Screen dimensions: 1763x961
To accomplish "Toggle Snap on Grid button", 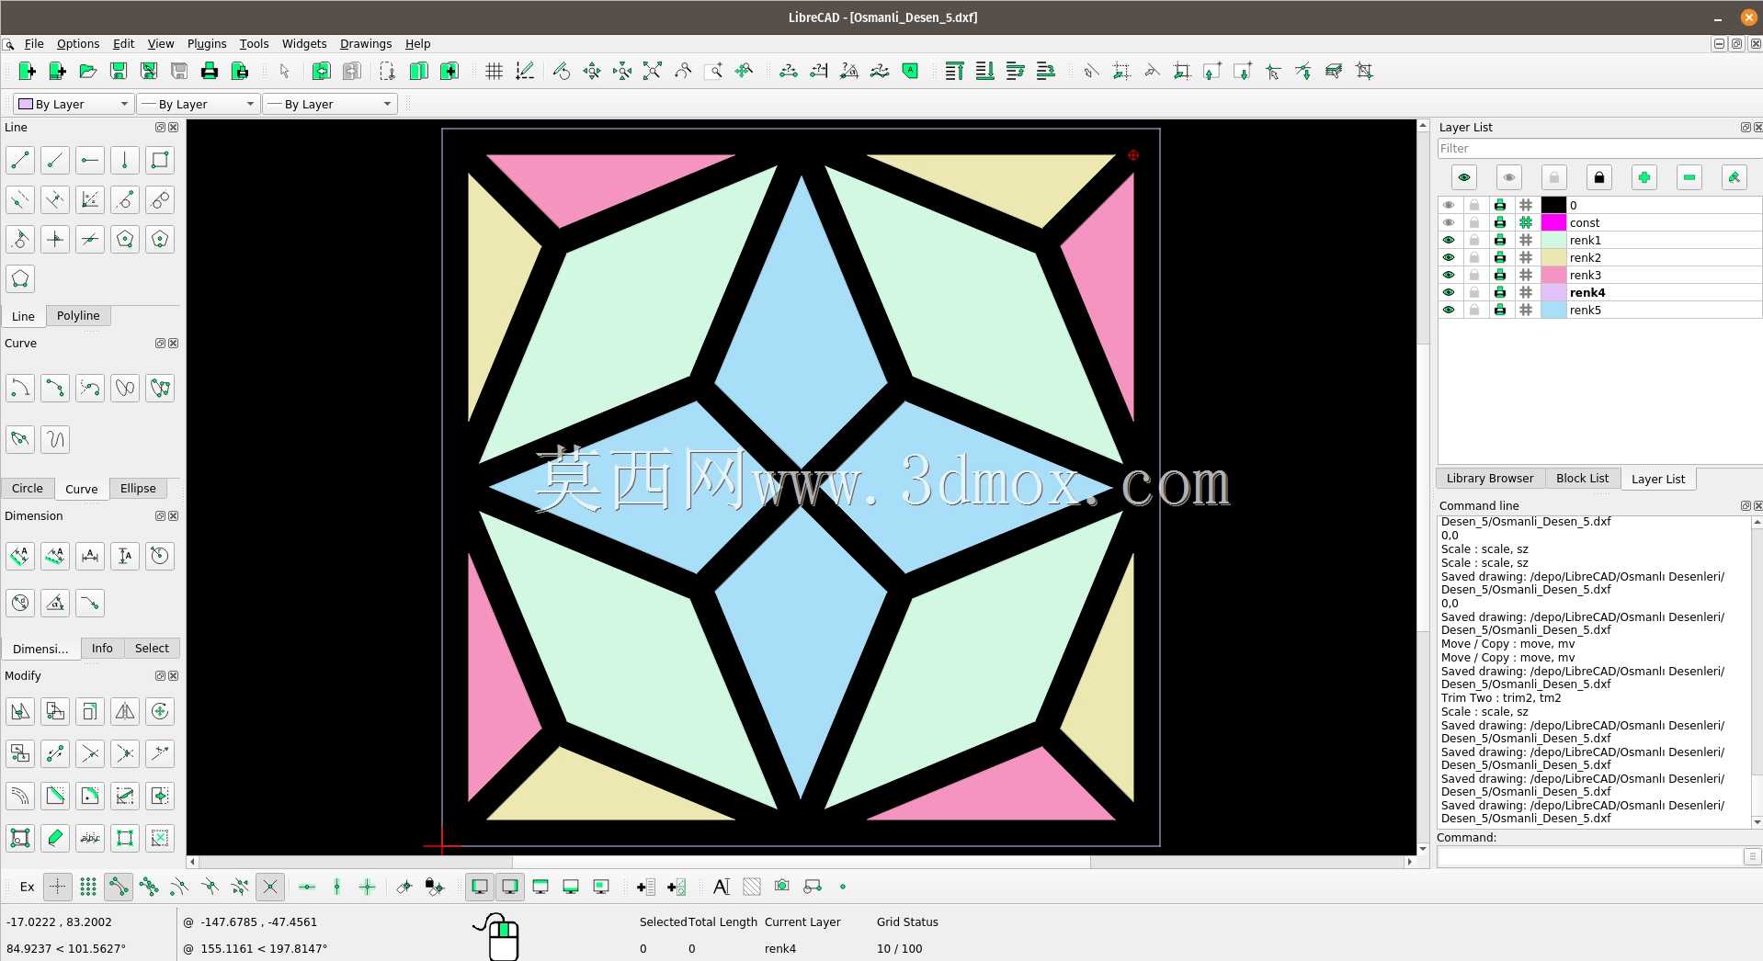I will tap(88, 887).
